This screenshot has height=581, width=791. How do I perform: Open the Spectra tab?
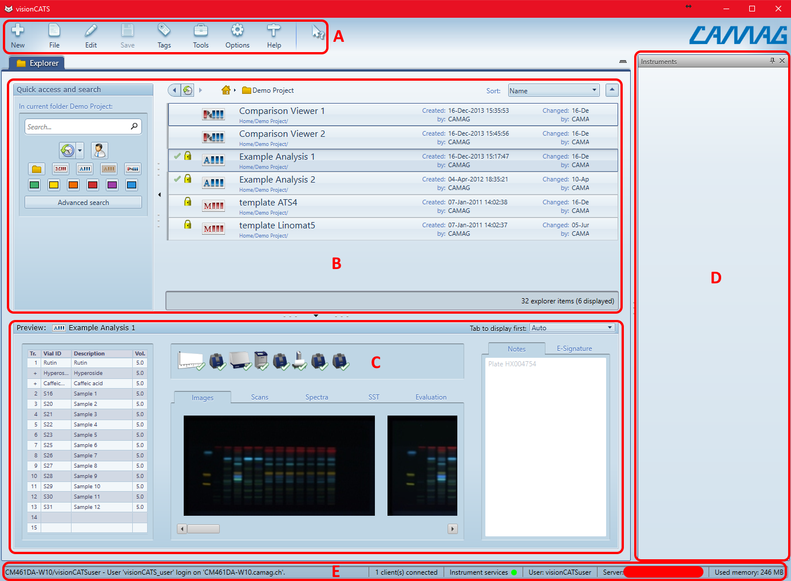click(x=317, y=397)
